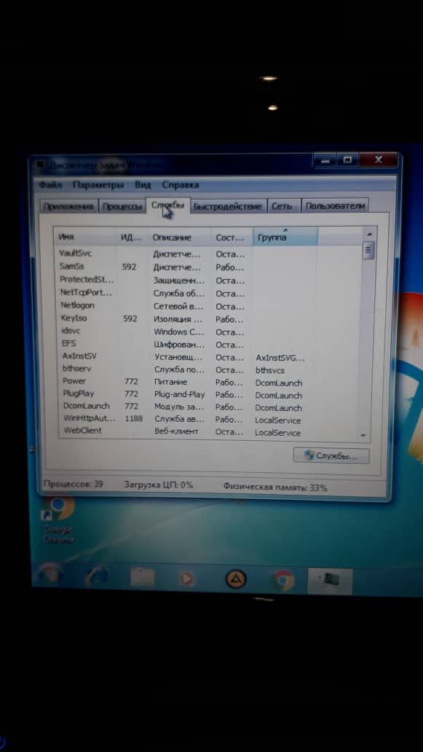Click the Сетевой в... description cell

click(x=178, y=306)
